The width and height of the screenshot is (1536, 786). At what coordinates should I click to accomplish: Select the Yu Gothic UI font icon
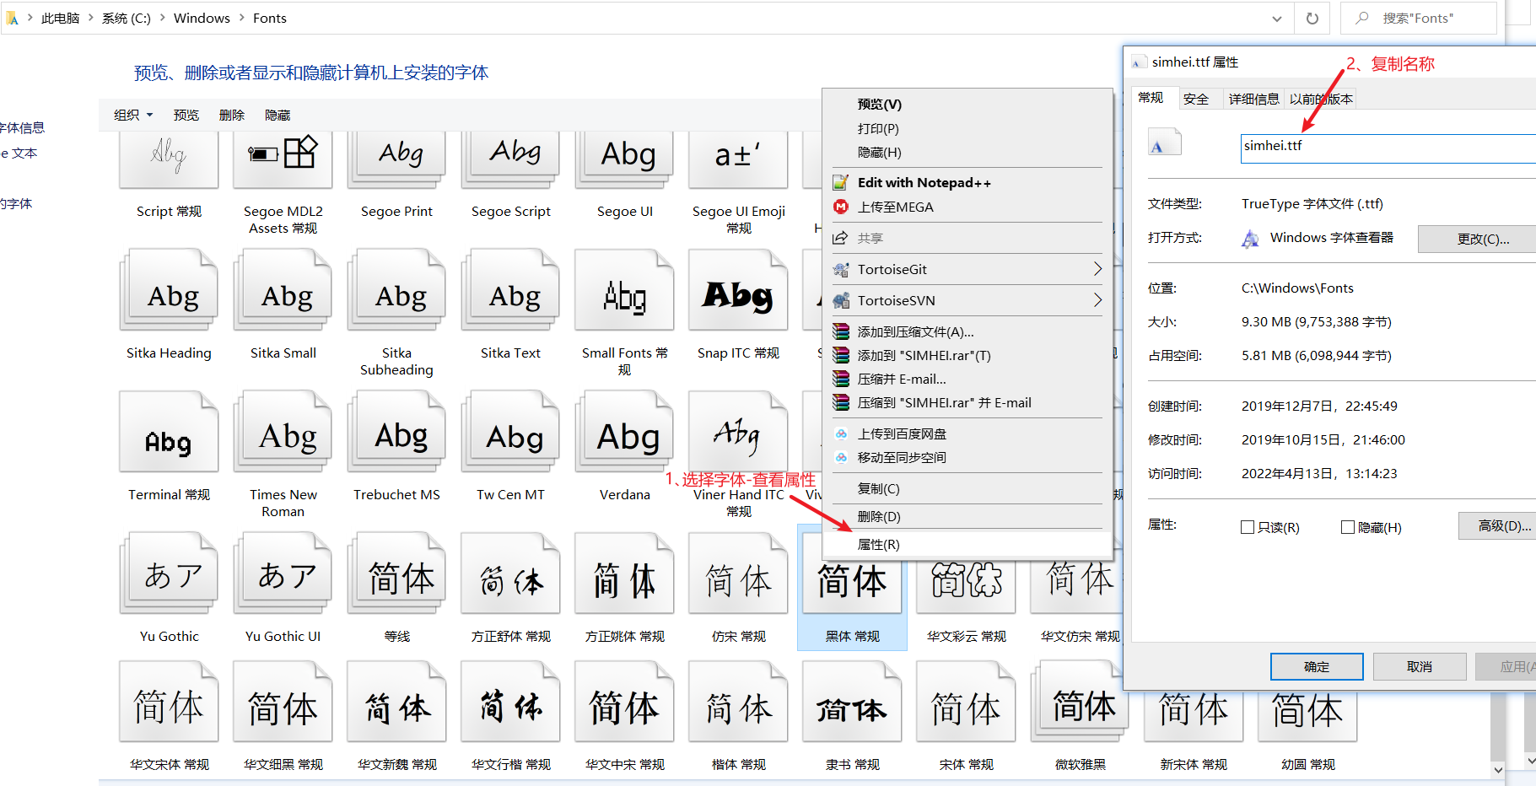283,573
